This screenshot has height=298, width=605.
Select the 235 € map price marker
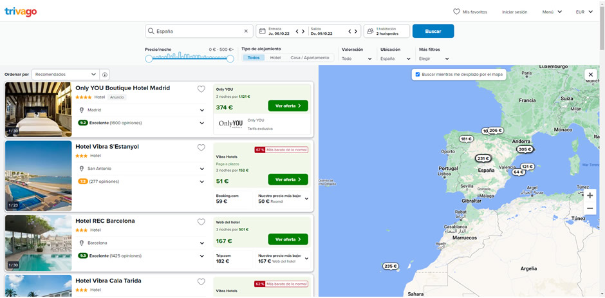coord(391,266)
